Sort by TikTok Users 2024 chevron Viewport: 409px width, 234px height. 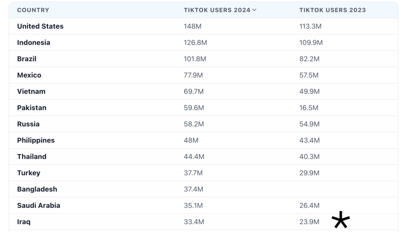click(254, 10)
